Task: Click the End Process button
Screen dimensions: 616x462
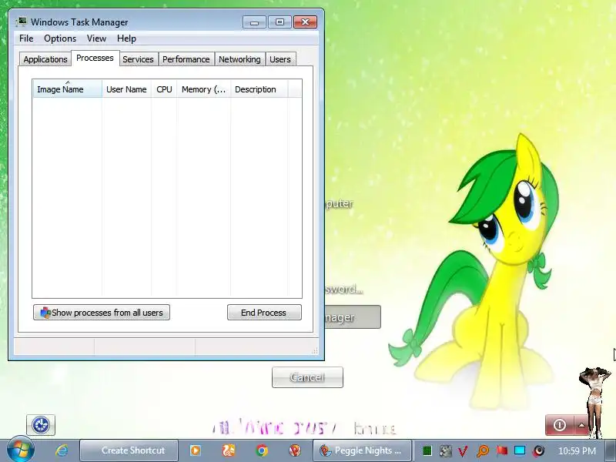Action: pos(264,313)
